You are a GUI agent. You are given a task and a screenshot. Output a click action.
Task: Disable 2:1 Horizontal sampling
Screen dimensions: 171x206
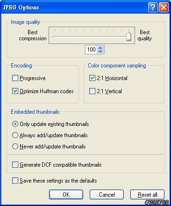(92, 78)
